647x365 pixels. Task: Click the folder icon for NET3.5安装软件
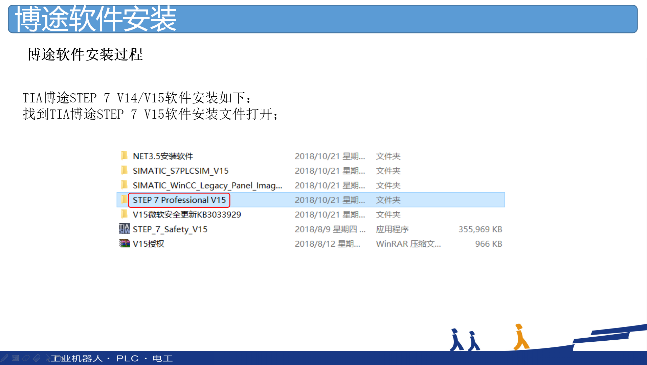click(124, 156)
